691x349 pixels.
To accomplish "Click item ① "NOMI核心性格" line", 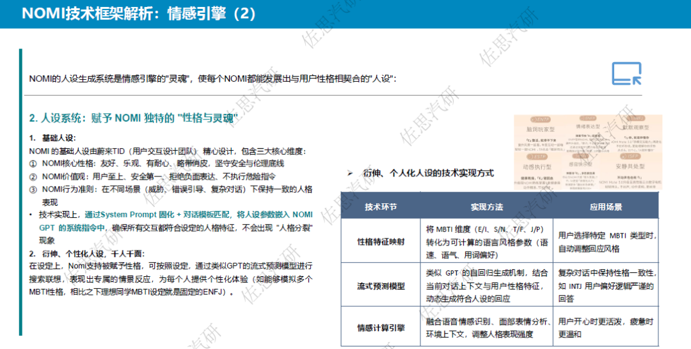I will (x=157, y=163).
